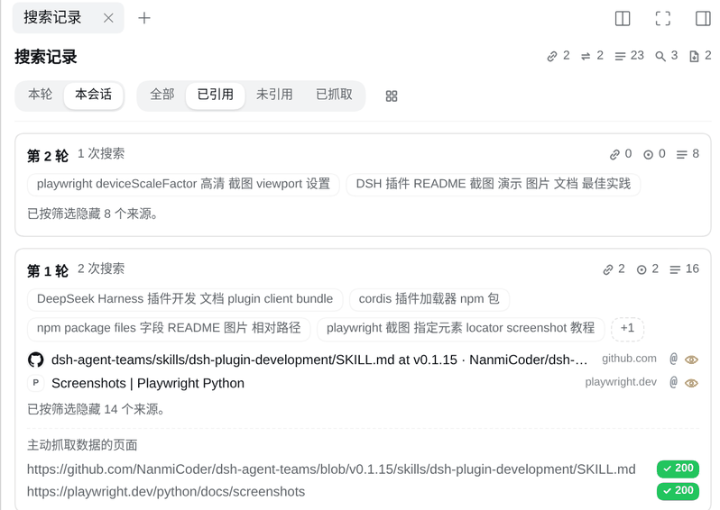Click the exchange arrows count in header
The height and width of the screenshot is (510, 720).
pyautogui.click(x=592, y=56)
